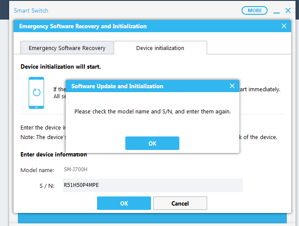
Task: Click the SM-J700H model name text
Action: (x=76, y=169)
